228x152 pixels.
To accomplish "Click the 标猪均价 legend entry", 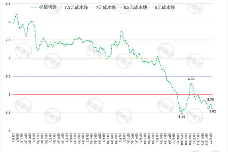I will click(x=49, y=7).
